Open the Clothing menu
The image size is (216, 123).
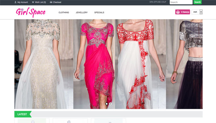tap(64, 12)
